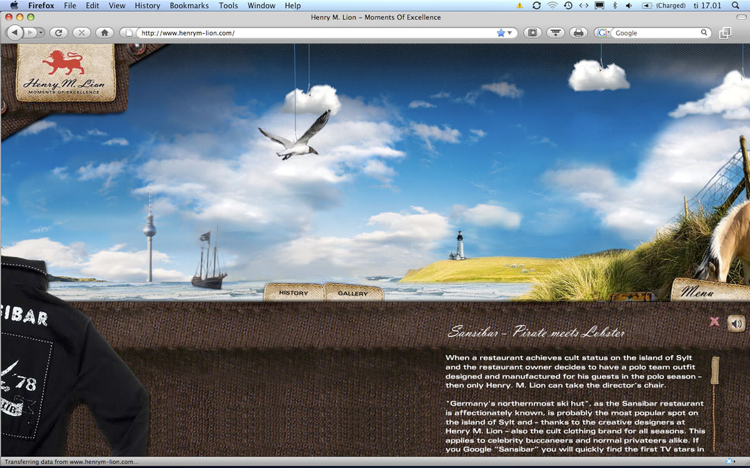Close the Sansibar text panel

coord(714,322)
